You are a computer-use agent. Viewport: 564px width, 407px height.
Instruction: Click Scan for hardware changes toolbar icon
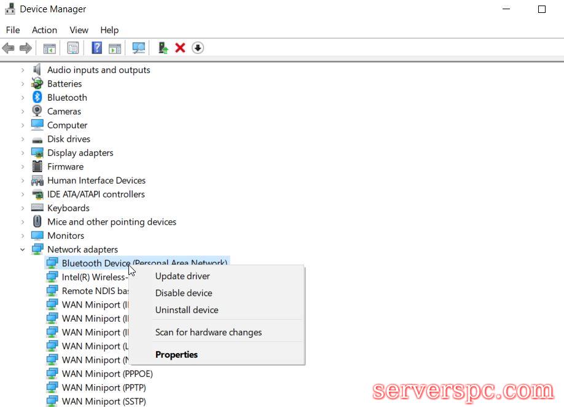(139, 48)
